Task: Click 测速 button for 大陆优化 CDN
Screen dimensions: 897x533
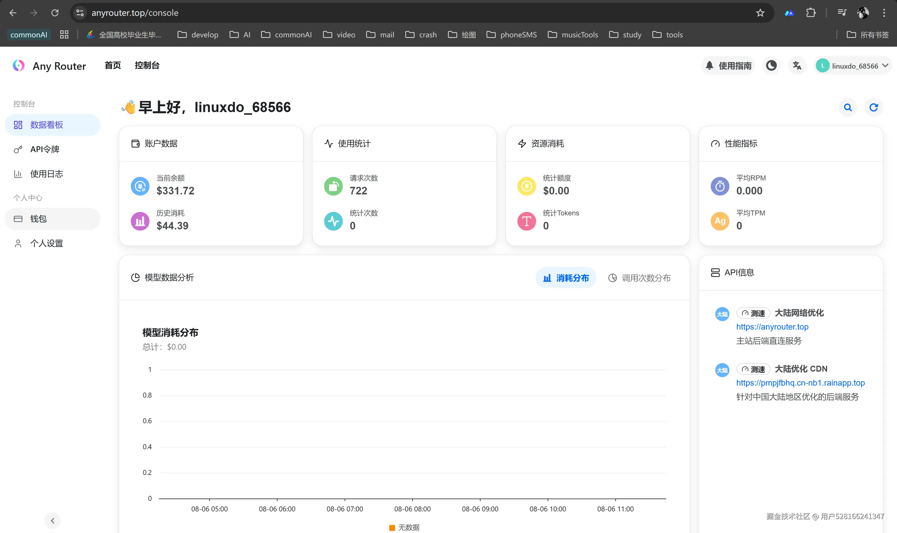Action: (x=753, y=369)
